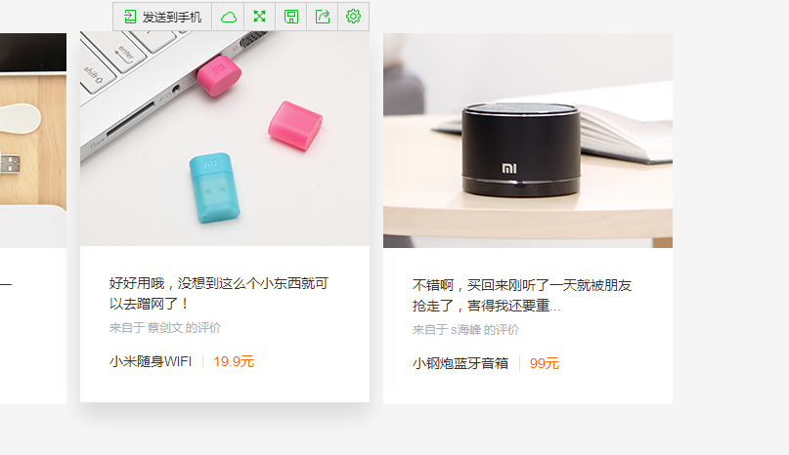
Task: Click the share export icon
Action: [x=322, y=17]
